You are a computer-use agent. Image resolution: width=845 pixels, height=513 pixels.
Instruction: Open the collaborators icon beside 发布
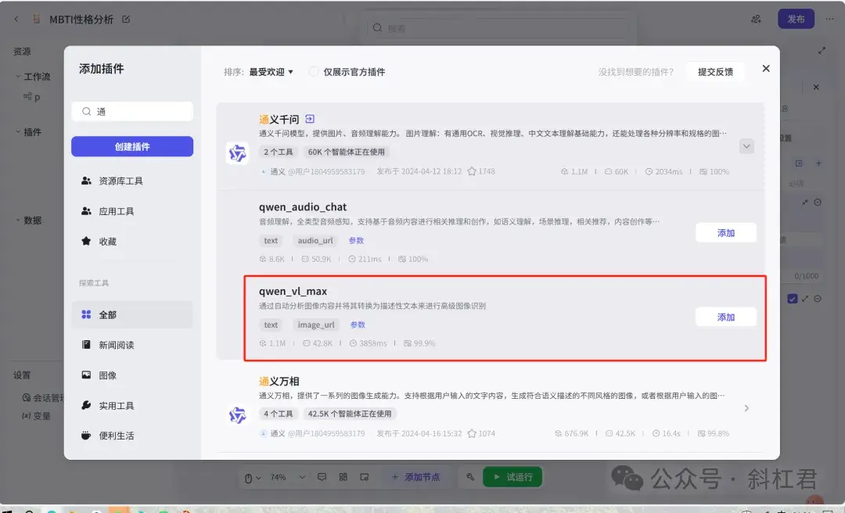click(756, 19)
